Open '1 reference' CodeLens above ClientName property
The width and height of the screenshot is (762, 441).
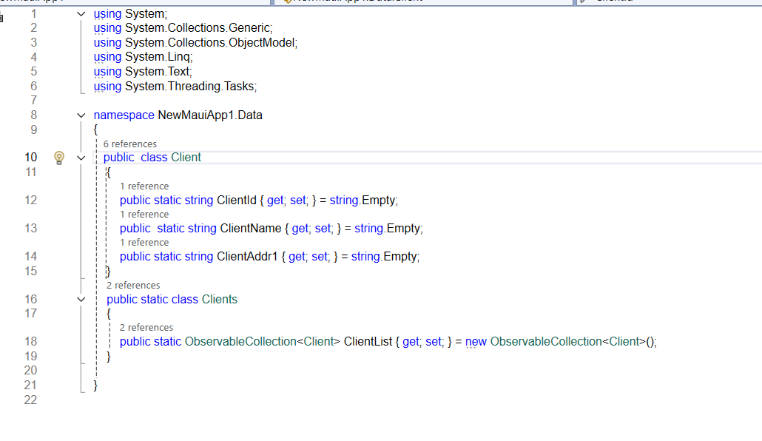(x=144, y=215)
